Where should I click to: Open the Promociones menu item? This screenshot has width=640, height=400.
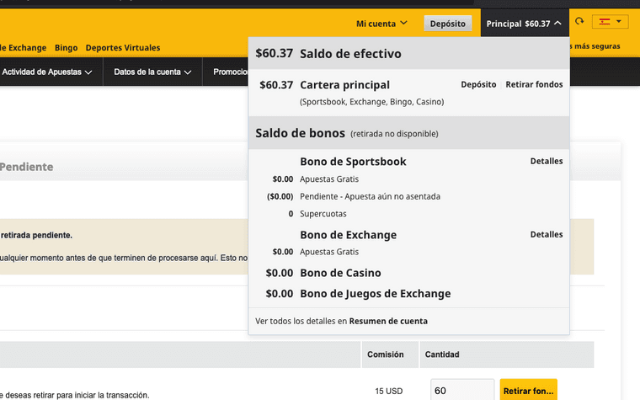pyautogui.click(x=230, y=72)
